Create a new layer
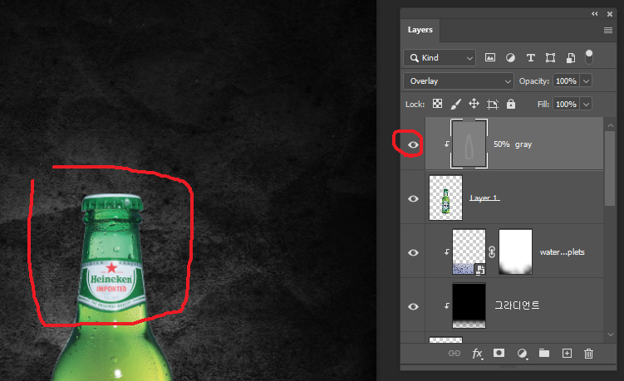Viewport: 624px width, 381px height. (567, 353)
